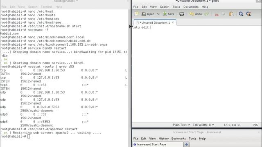This screenshot has width=262, height=147.
Task: Open a new tab in Iceweasel
Action: coord(186,145)
